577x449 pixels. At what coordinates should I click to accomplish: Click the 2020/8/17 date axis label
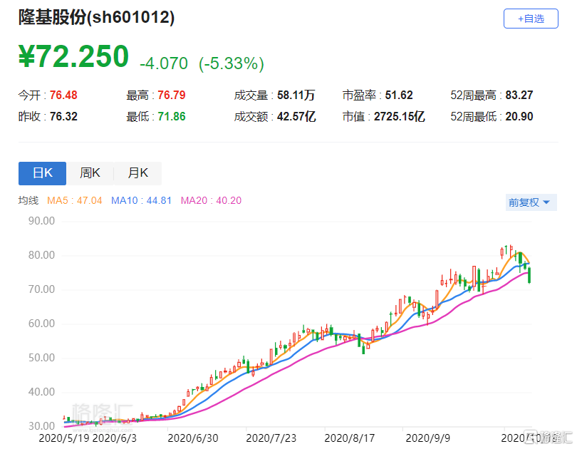pos(350,438)
